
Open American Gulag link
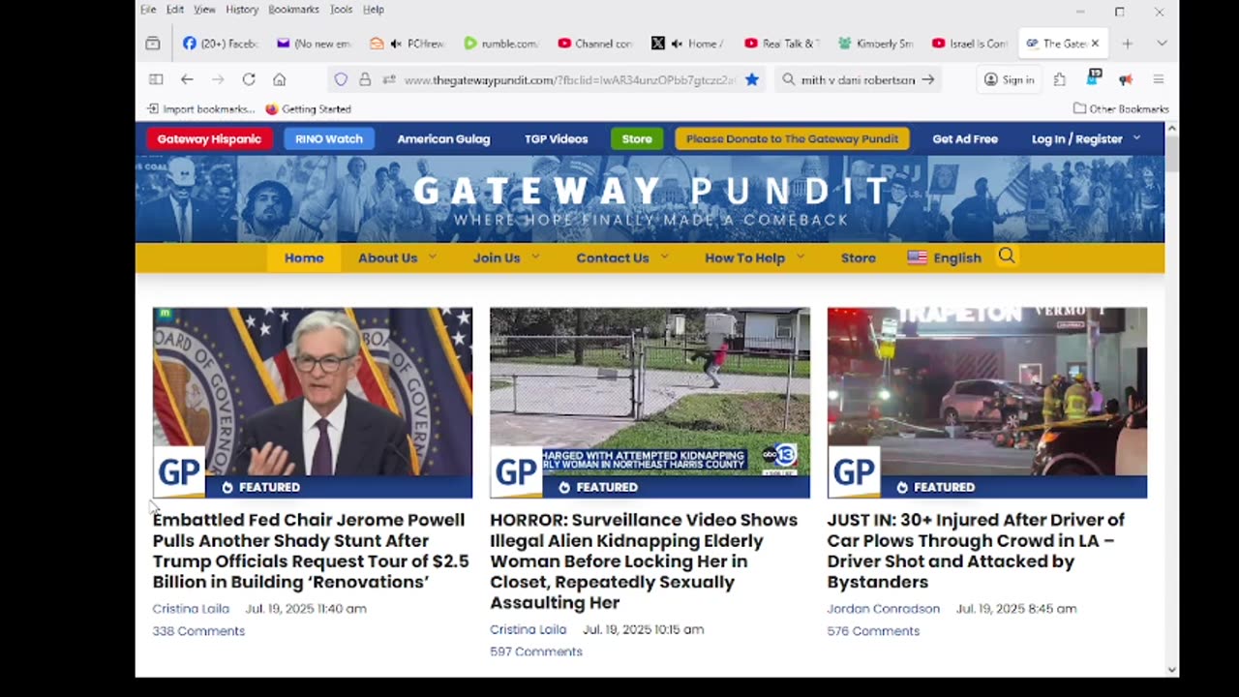tap(443, 138)
